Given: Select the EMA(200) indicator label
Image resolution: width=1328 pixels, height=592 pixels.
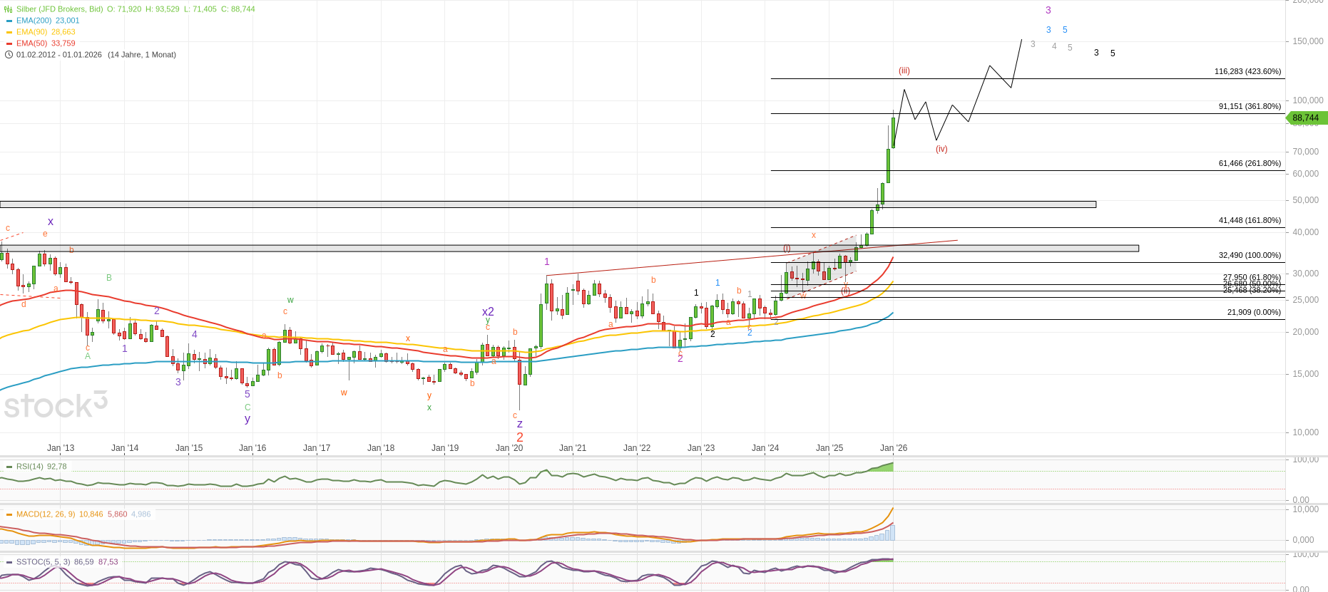Looking at the screenshot, I should (34, 21).
